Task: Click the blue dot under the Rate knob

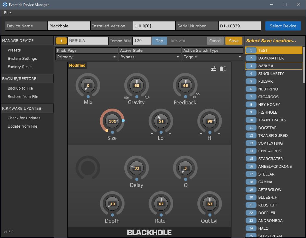Action: pos(161,215)
